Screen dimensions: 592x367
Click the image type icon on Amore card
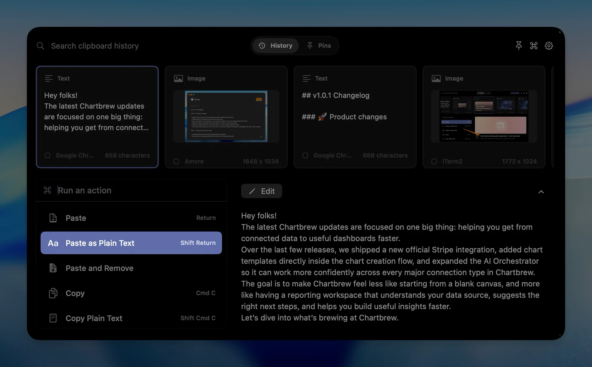(178, 78)
